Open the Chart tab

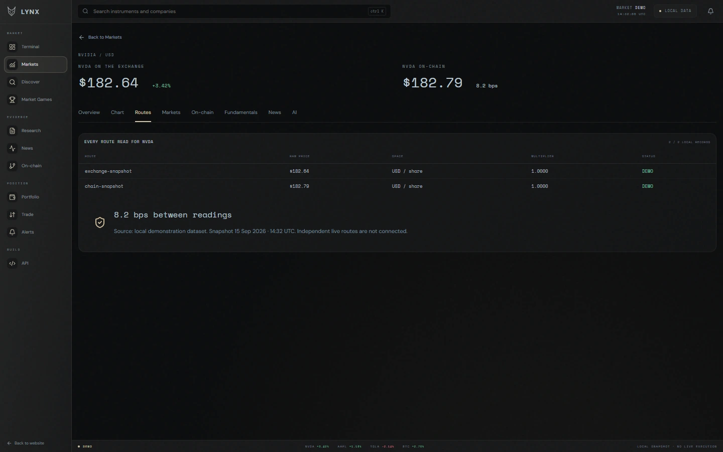click(x=117, y=112)
